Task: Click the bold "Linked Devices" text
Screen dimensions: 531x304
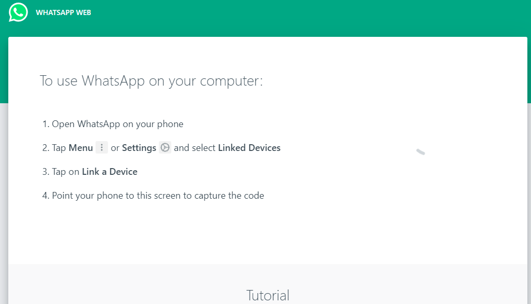Action: click(x=249, y=148)
